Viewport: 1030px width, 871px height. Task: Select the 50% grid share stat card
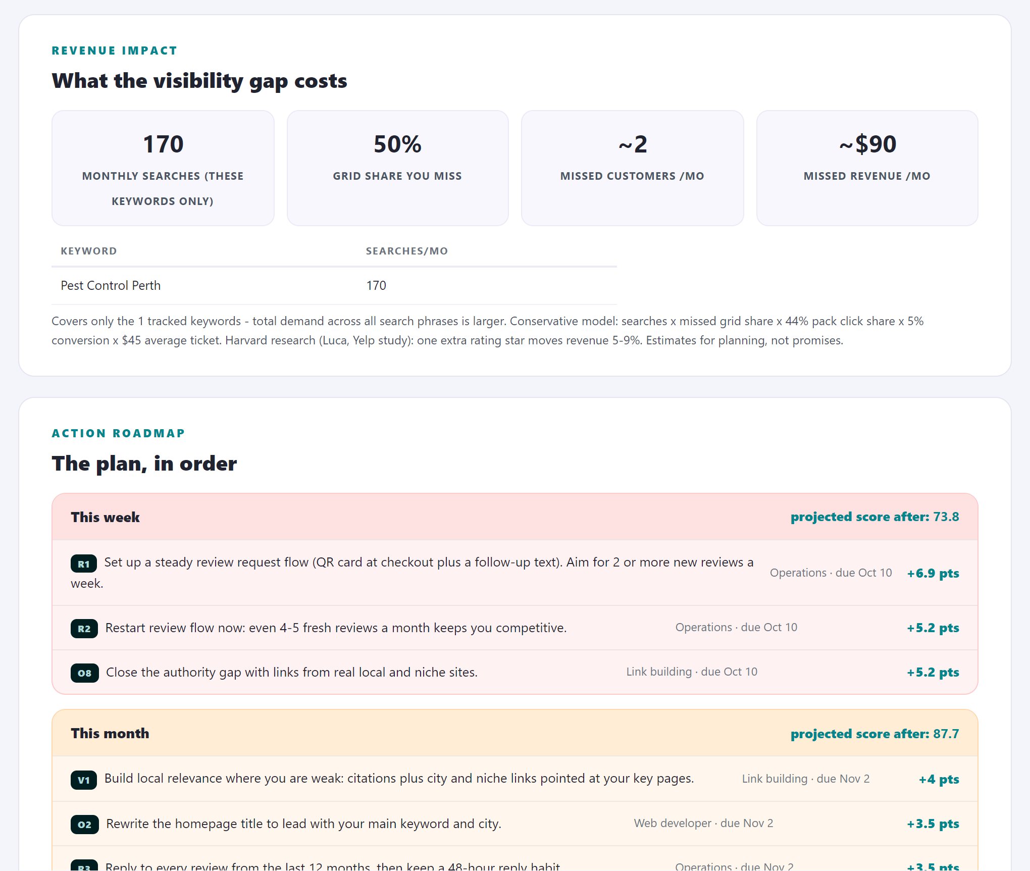(x=397, y=168)
